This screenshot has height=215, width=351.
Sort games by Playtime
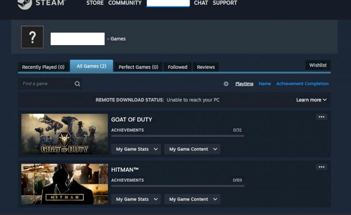click(x=244, y=83)
